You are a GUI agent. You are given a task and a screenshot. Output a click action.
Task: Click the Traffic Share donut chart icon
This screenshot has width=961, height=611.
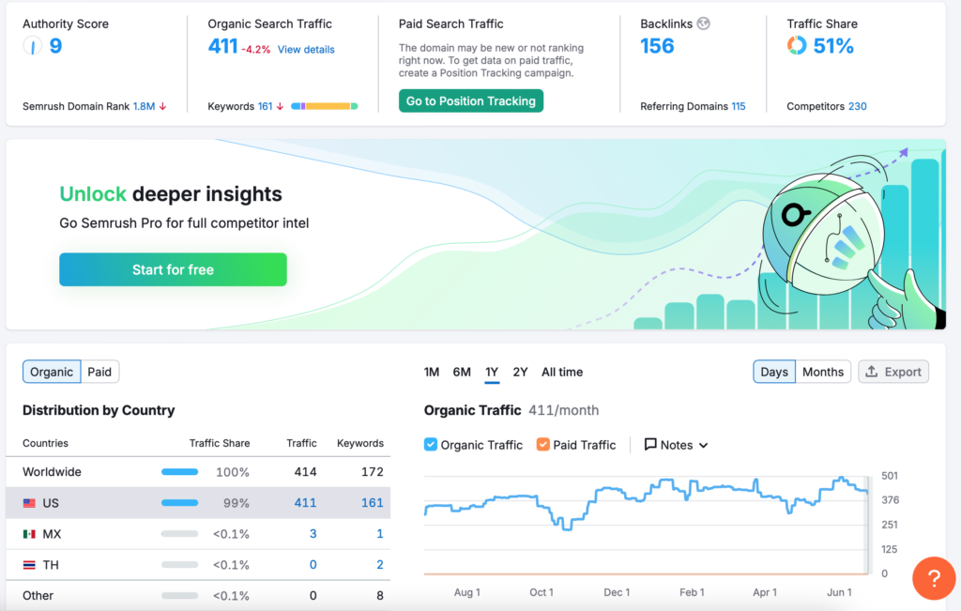coord(797,46)
